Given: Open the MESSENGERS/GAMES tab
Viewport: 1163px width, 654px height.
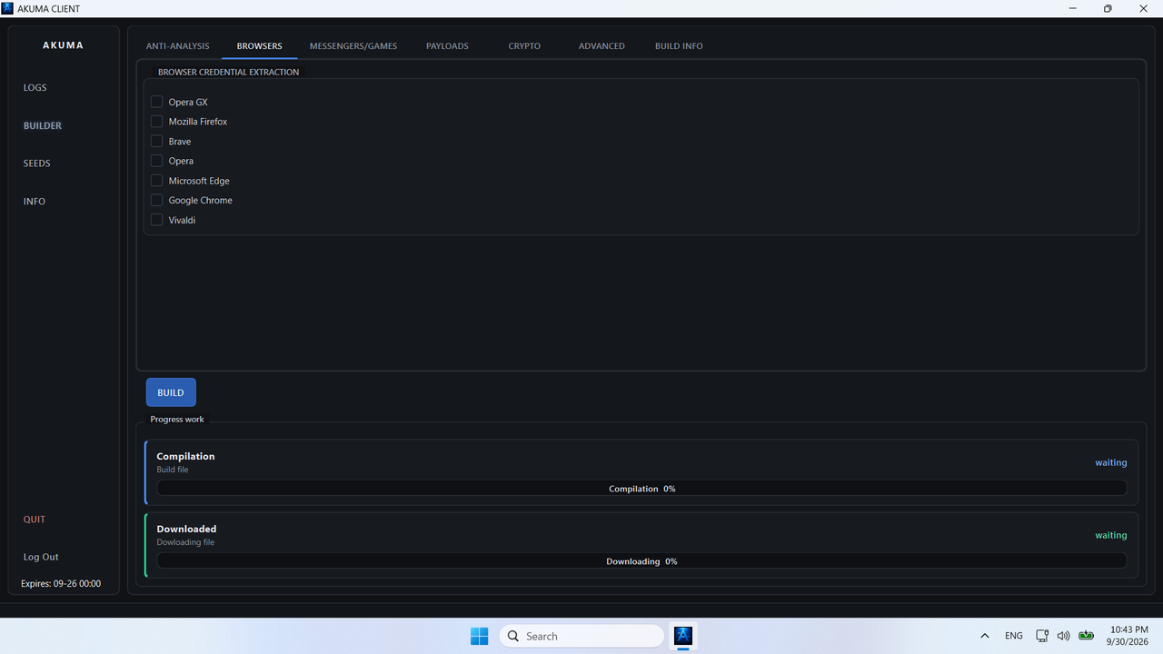Looking at the screenshot, I should [x=353, y=46].
